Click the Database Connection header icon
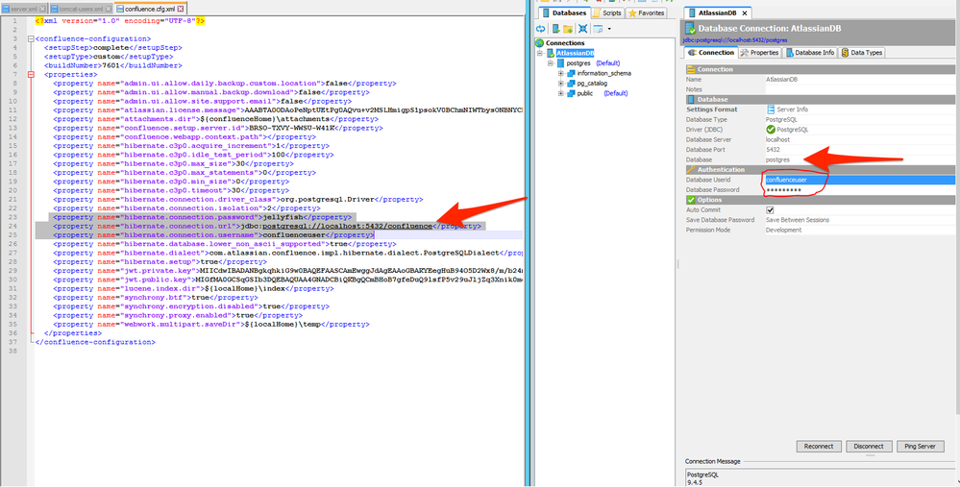The image size is (960, 487). (x=690, y=28)
